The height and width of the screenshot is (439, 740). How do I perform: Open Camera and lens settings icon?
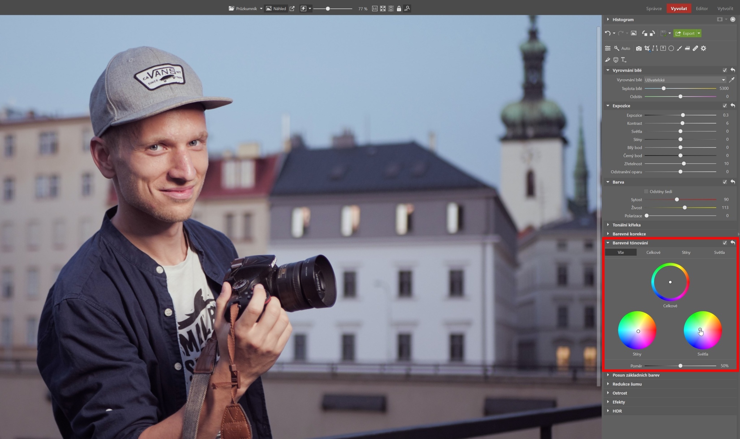coord(639,48)
